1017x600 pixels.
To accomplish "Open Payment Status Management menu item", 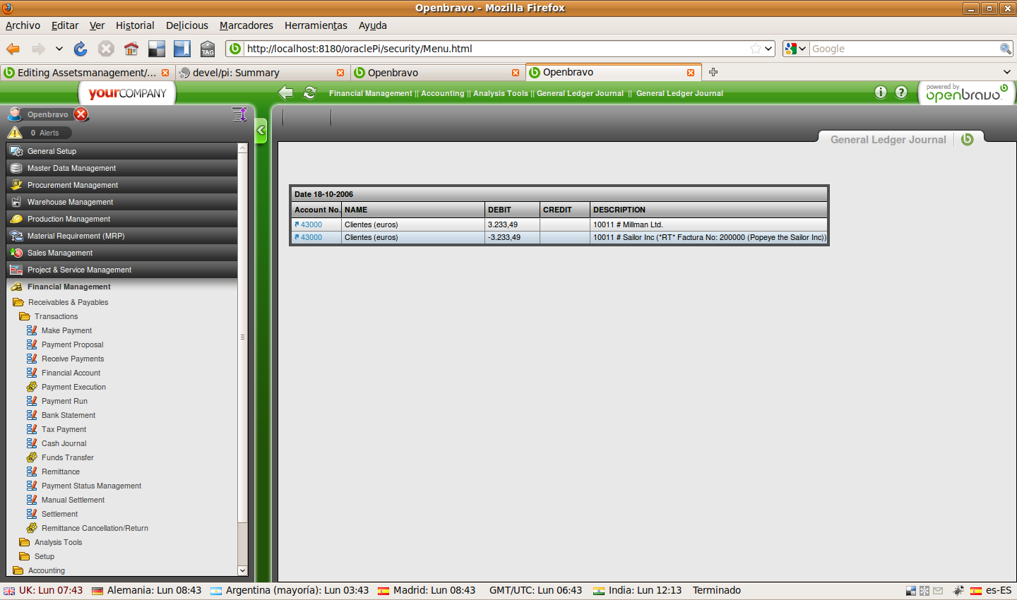I will [91, 486].
